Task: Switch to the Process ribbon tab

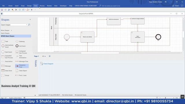Action: point(42,6)
